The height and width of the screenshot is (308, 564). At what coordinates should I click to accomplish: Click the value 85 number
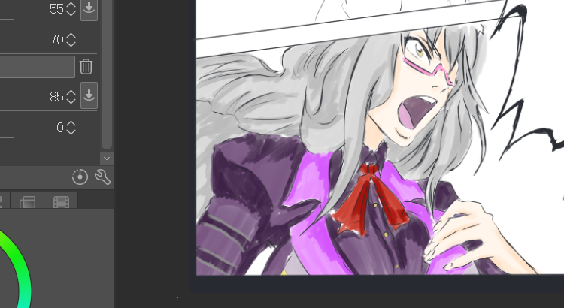[57, 97]
